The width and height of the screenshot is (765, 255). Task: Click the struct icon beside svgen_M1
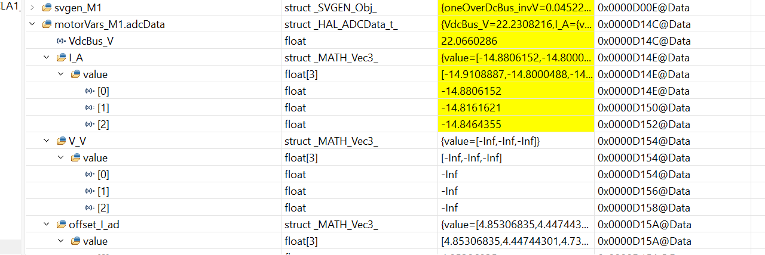47,8
